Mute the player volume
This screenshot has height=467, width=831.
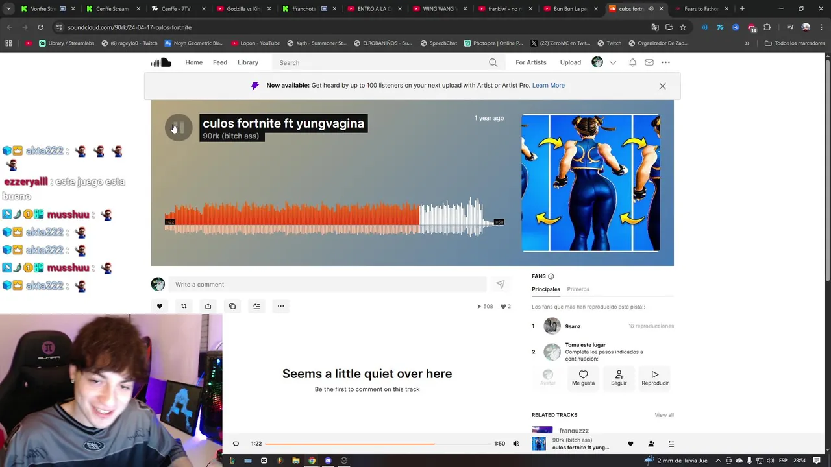click(516, 444)
